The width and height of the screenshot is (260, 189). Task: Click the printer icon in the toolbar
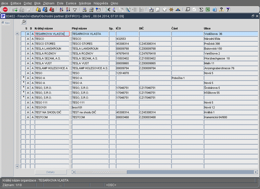pos(84,10)
